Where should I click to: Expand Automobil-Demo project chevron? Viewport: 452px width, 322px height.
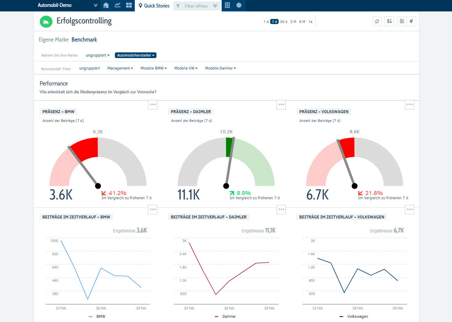coord(96,5)
